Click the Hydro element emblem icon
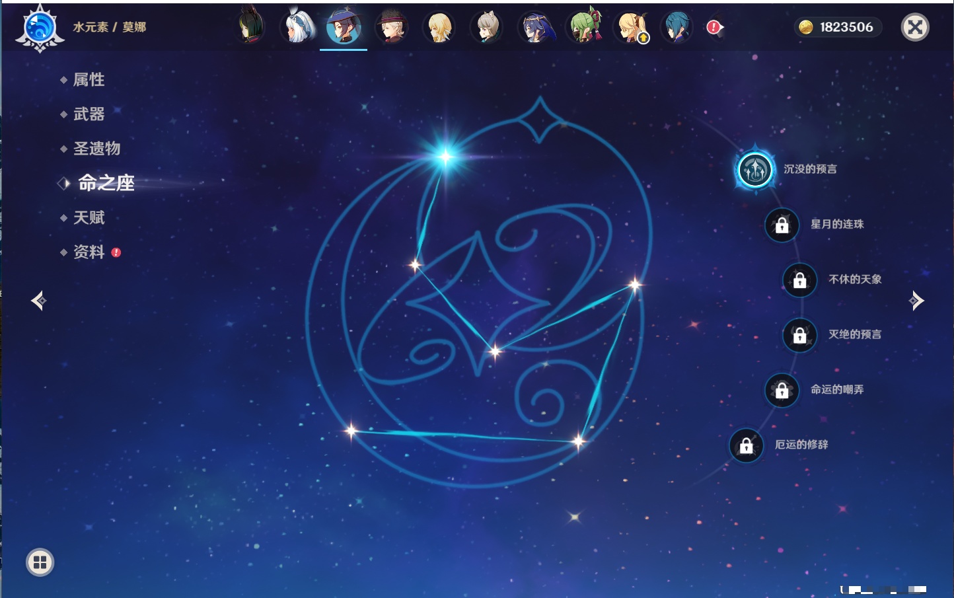 (40, 28)
